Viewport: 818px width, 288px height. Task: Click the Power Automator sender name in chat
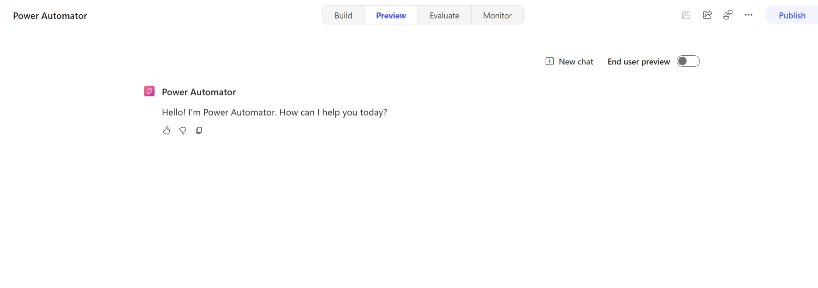point(199,92)
